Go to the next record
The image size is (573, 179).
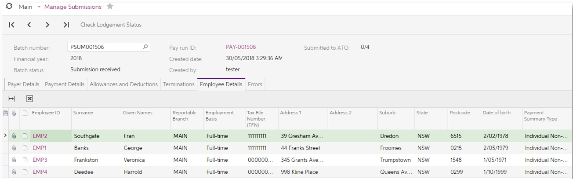[47, 25]
